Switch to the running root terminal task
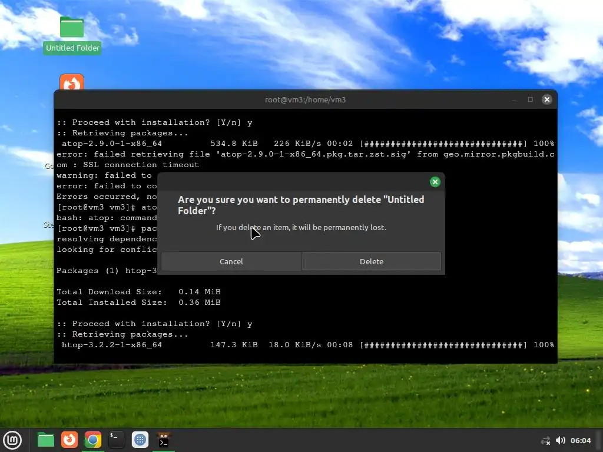603x452 pixels. (x=164, y=440)
